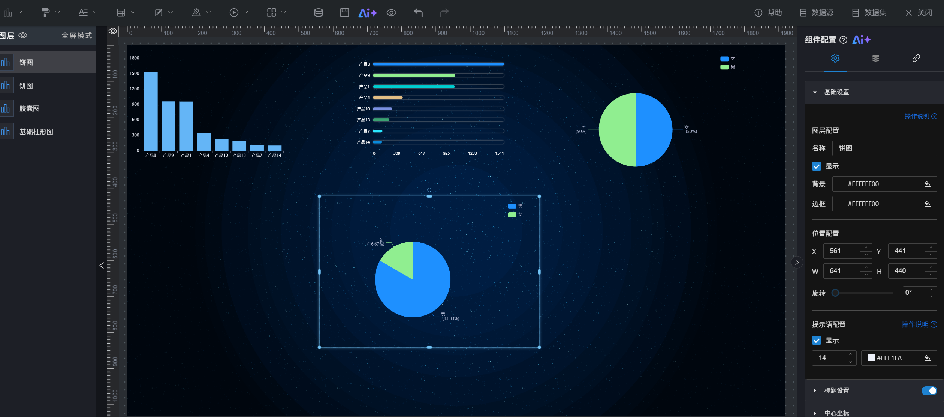Uncheck the 显示 checkbox under 图层配置

[x=817, y=166]
